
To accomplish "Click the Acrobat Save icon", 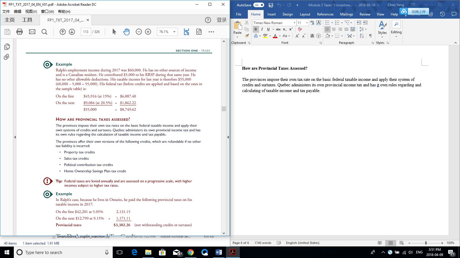I will pyautogui.click(x=8, y=32).
